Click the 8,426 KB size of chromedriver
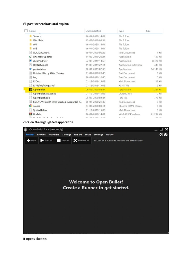The image size is (192, 256). click(157, 61)
